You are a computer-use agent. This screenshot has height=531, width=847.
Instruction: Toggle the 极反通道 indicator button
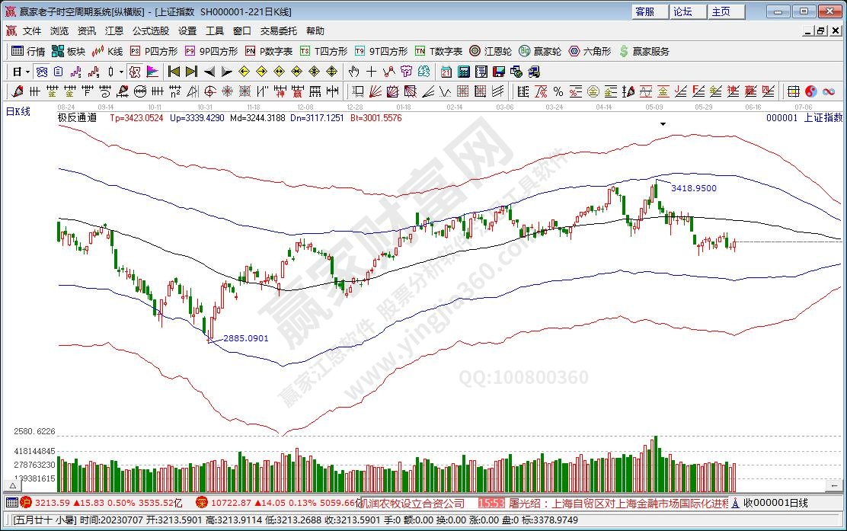pos(77,118)
